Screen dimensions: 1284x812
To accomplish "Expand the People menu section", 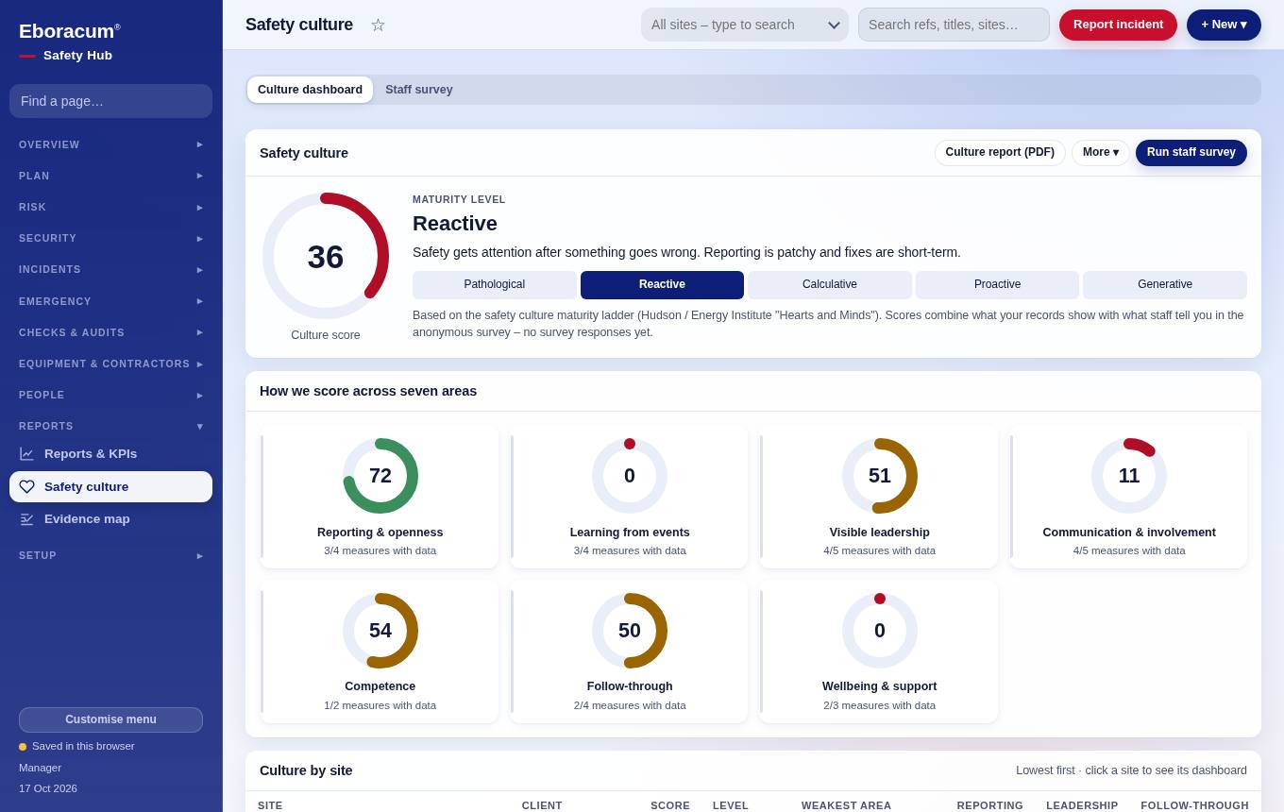I will pos(110,396).
